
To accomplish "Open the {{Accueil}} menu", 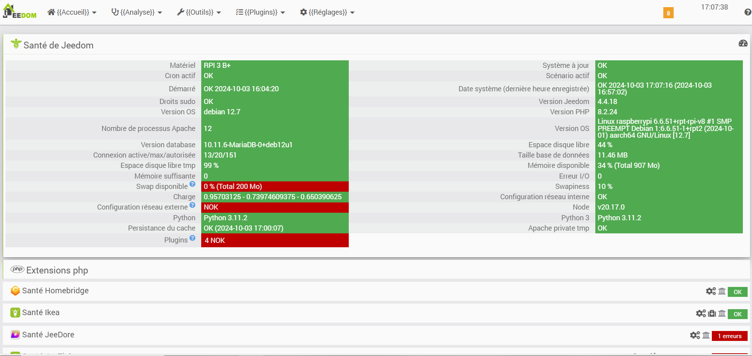I will 72,12.
